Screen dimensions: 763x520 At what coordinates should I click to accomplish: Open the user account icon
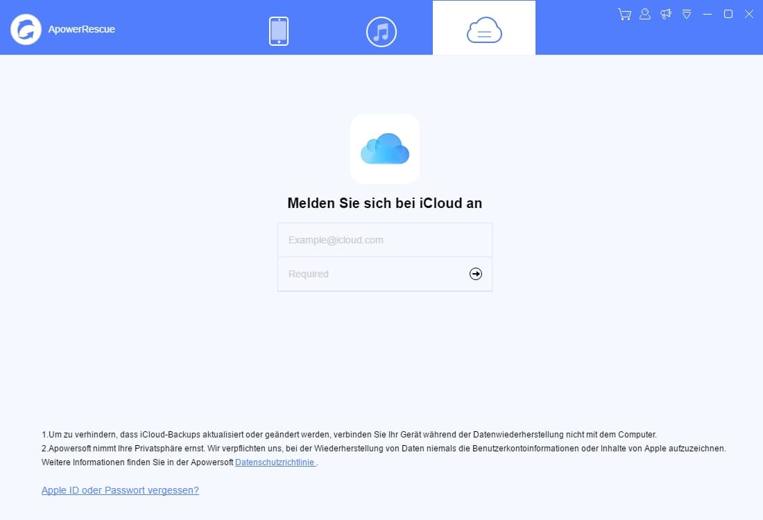pyautogui.click(x=644, y=14)
